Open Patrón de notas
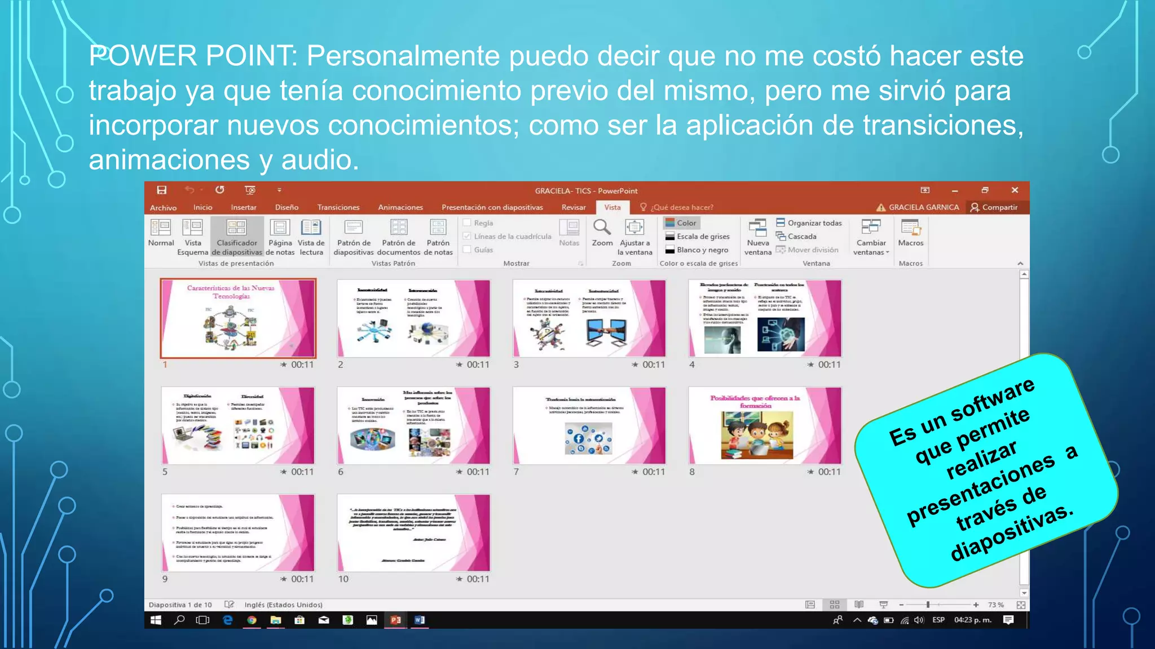Image resolution: width=1155 pixels, height=649 pixels. tap(438, 237)
